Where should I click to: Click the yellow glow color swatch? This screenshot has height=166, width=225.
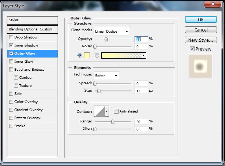coord(87,55)
